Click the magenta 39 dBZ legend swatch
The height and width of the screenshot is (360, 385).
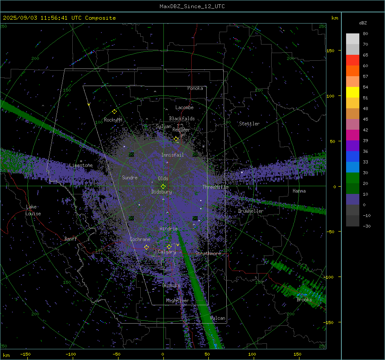click(x=352, y=135)
